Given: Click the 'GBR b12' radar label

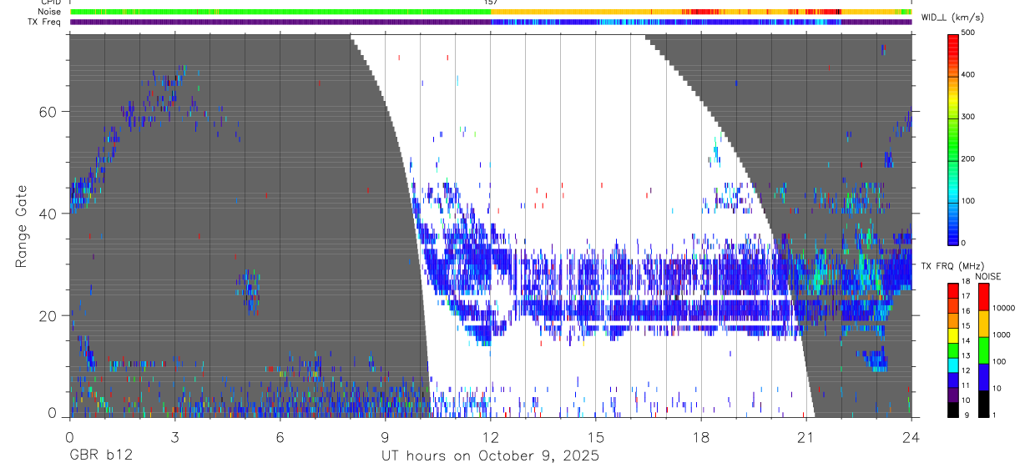Looking at the screenshot, I should coord(100,456).
